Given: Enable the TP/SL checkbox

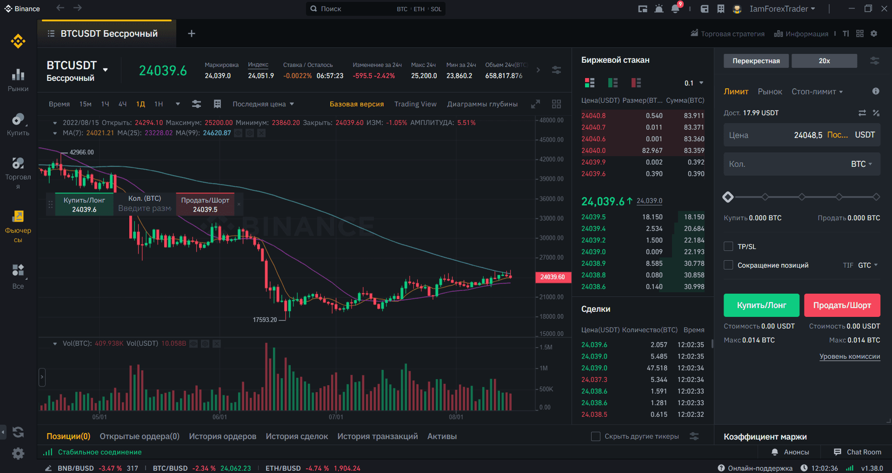Looking at the screenshot, I should [728, 246].
